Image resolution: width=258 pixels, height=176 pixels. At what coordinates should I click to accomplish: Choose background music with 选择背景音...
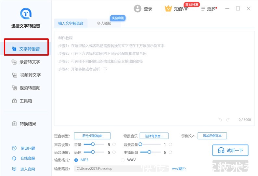point(154,136)
